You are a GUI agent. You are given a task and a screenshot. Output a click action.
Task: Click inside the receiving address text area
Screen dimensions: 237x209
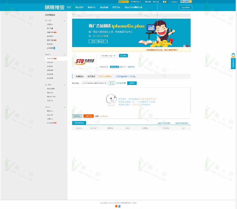131,100
